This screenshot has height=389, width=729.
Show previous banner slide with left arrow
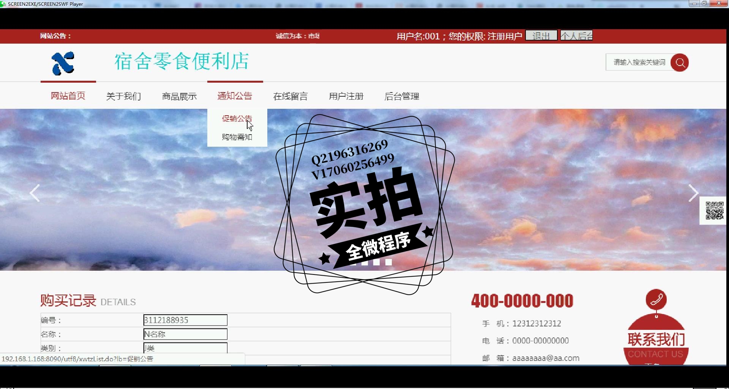35,193
